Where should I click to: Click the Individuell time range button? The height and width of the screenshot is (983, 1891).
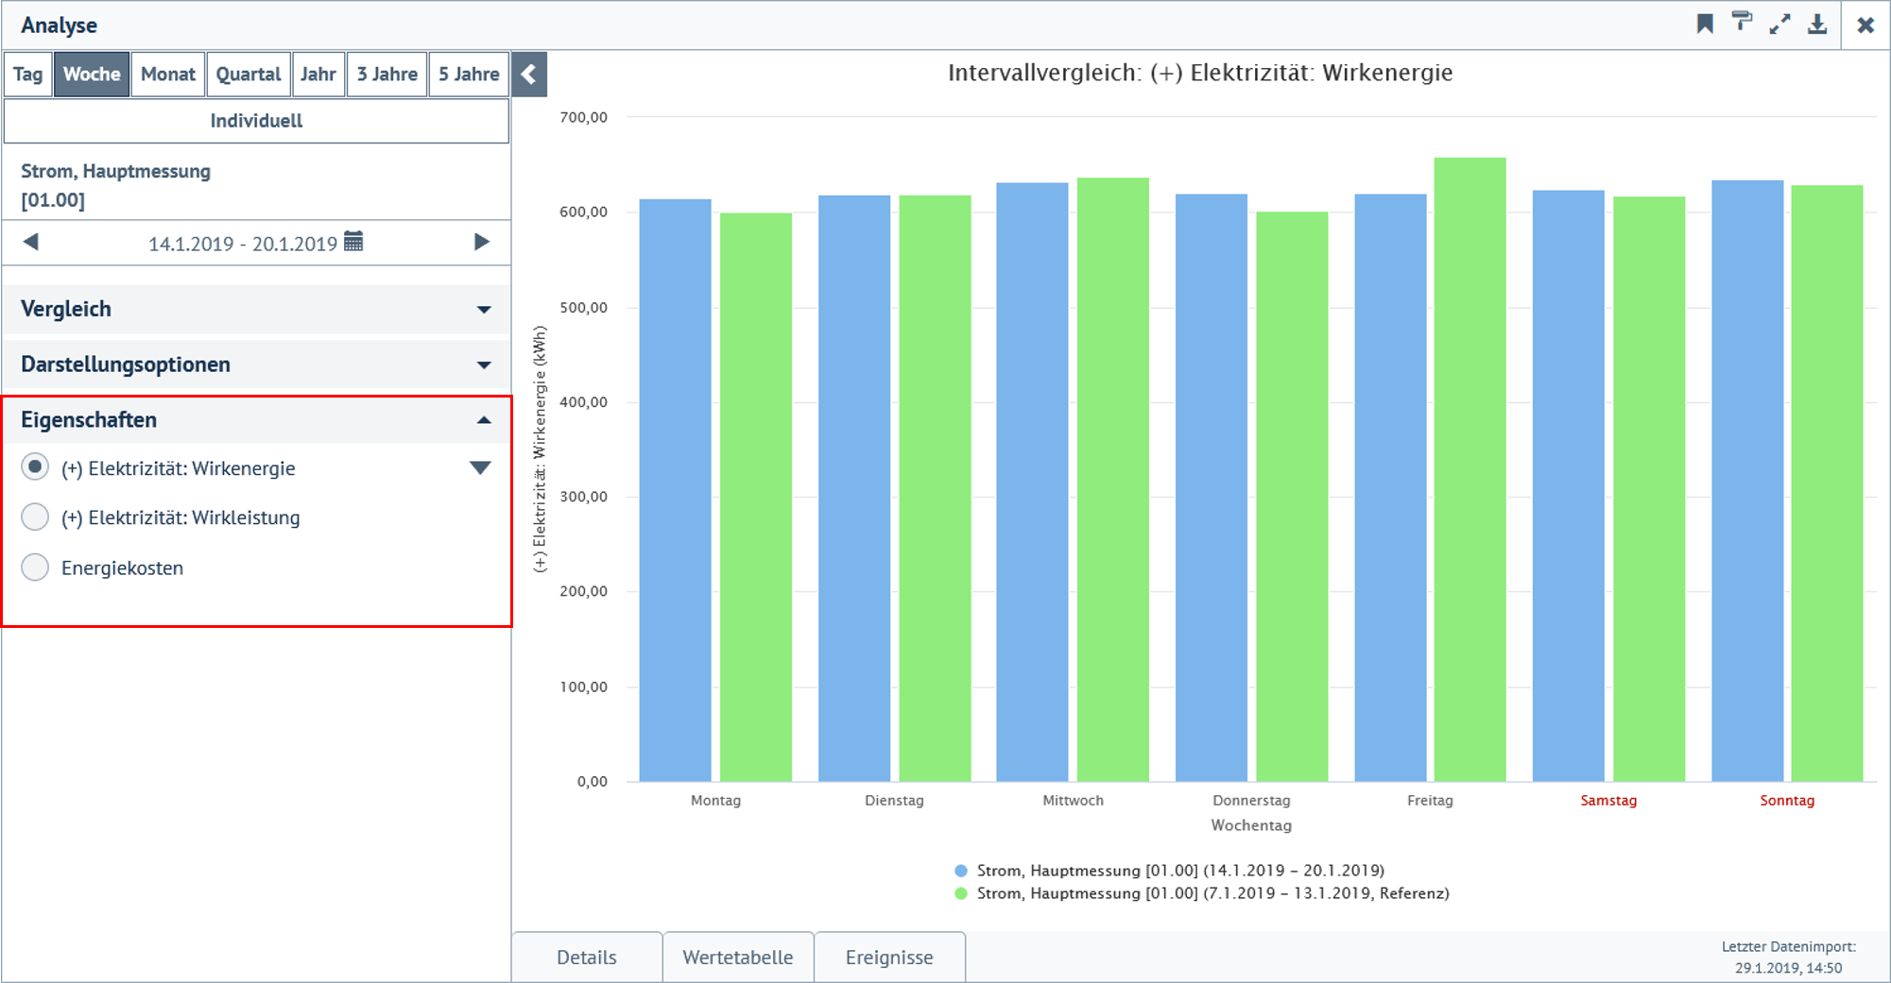[x=256, y=121]
